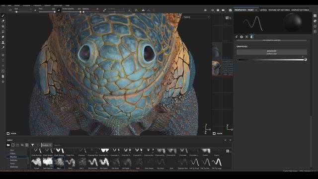Click the camera video icon
This screenshot has width=318, height=179.
coord(223,10)
